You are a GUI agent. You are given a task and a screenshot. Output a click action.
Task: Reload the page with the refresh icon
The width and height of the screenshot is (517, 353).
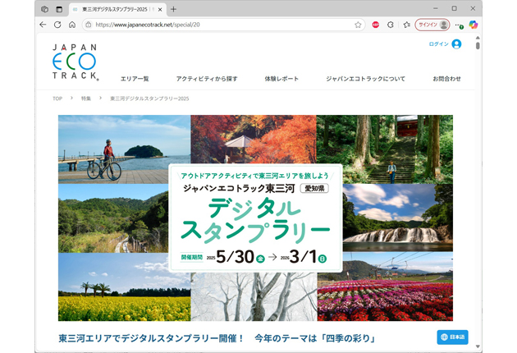[57, 25]
